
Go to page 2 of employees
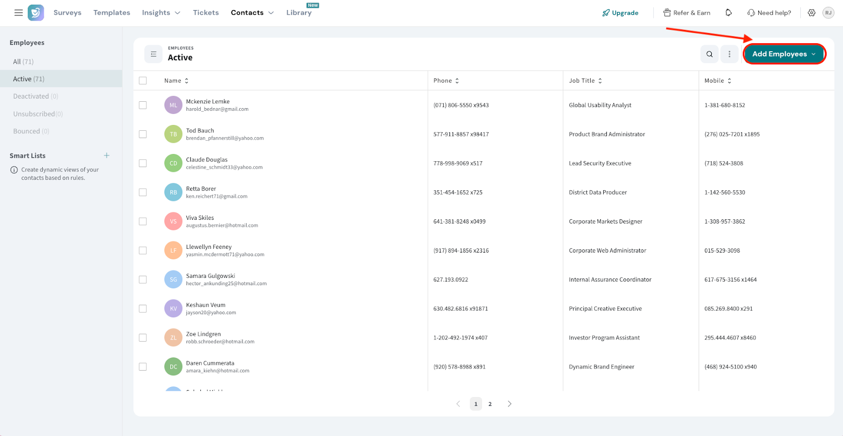(x=490, y=404)
